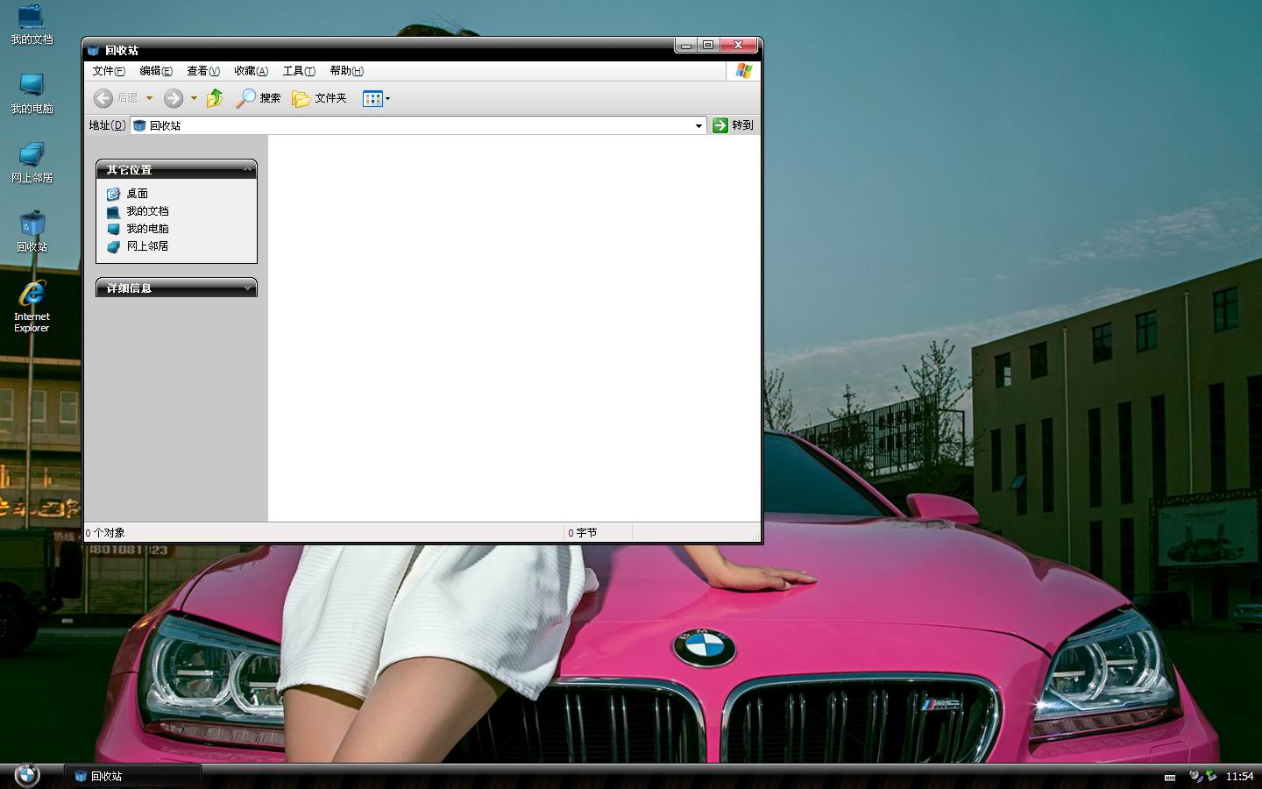Image resolution: width=1262 pixels, height=789 pixels.
Task: Click the 0 字节 status text
Action: (x=582, y=532)
